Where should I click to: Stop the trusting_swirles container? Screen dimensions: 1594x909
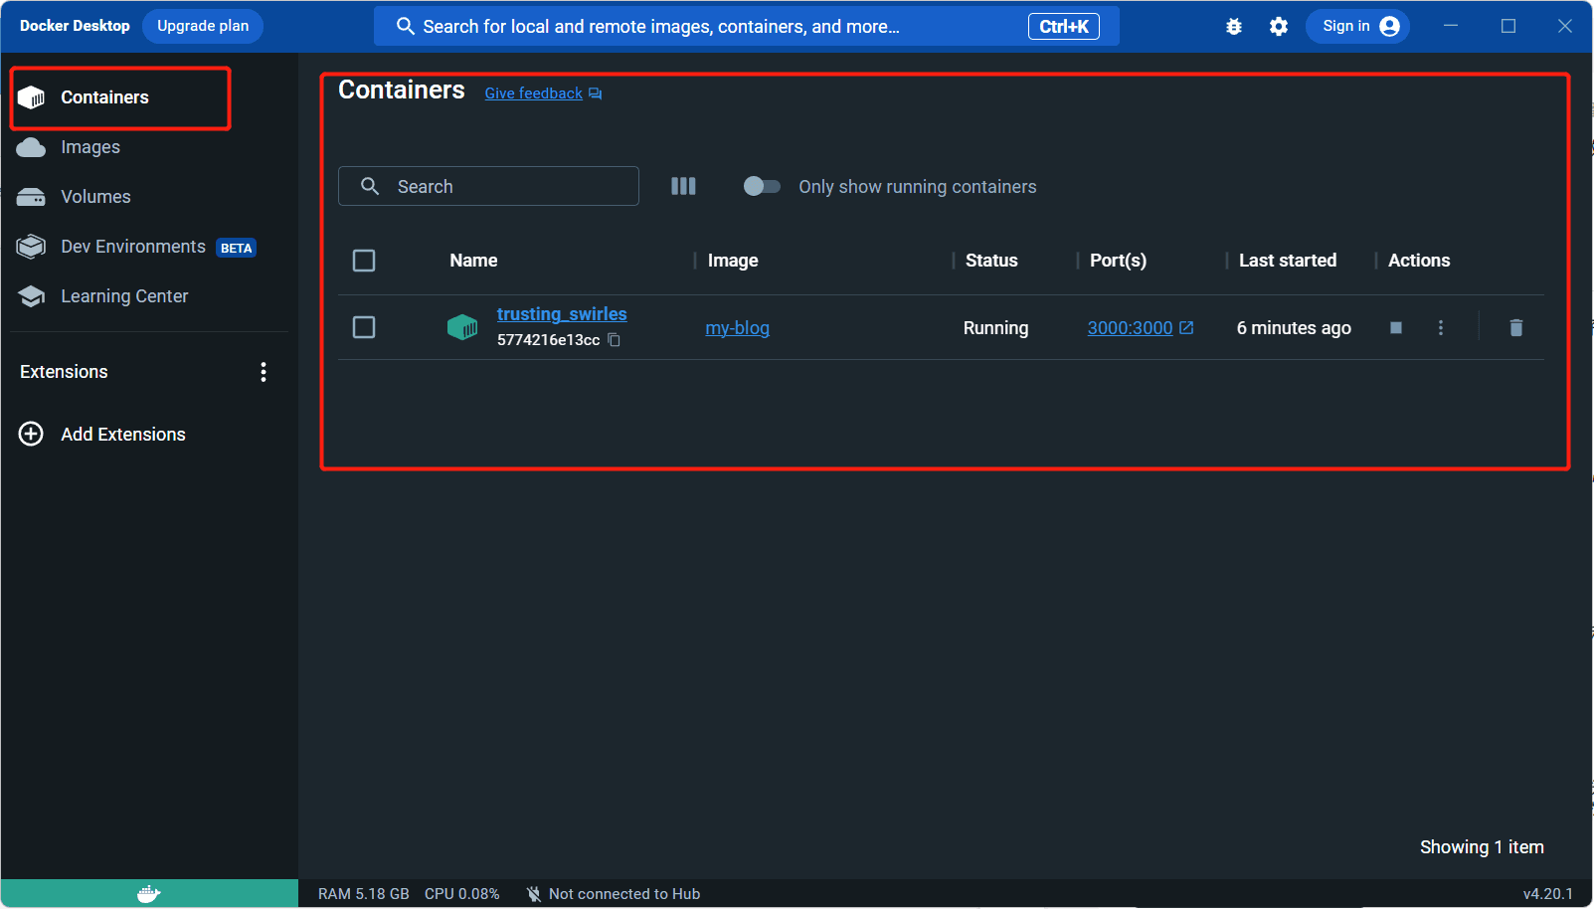[1396, 327]
